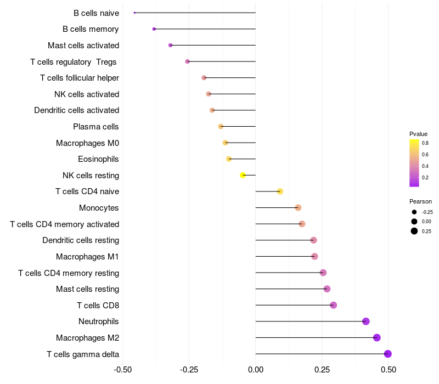Click the Plasma cells axis label

click(x=96, y=127)
